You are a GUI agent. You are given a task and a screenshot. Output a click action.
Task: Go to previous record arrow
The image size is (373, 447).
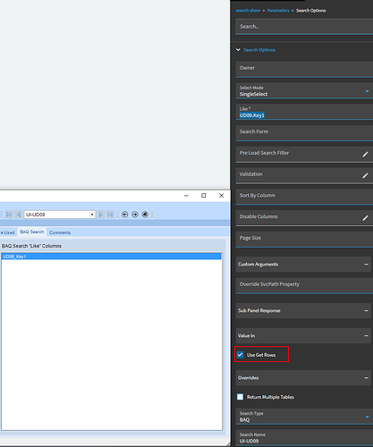[x=19, y=215]
